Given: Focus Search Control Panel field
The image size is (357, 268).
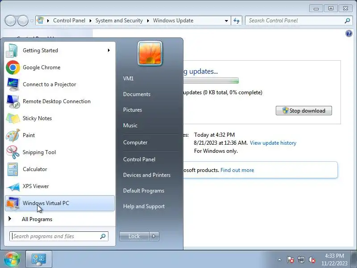Looking at the screenshot, I should click(299, 21).
